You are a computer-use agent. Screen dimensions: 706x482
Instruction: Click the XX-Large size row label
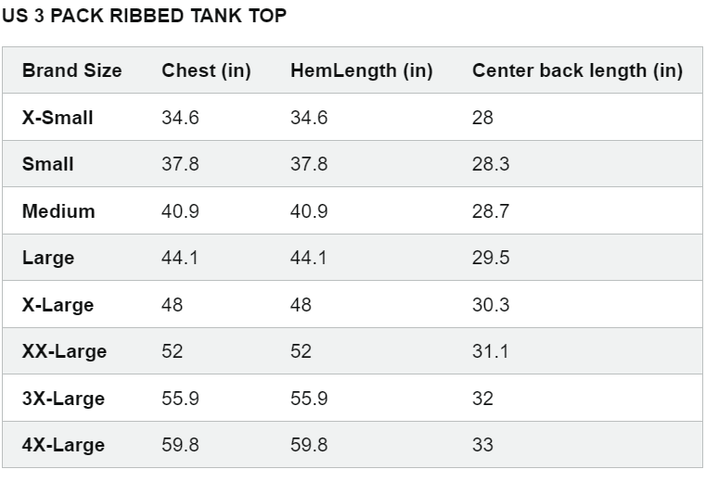[64, 351]
